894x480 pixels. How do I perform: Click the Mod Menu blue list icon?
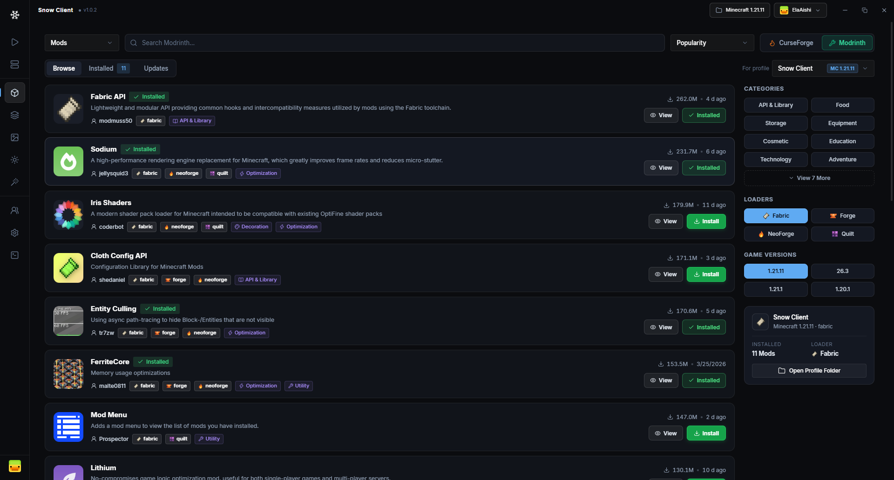(68, 427)
